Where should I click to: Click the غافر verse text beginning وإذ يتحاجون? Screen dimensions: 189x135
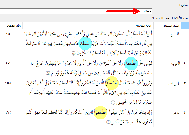[x=89, y=117]
